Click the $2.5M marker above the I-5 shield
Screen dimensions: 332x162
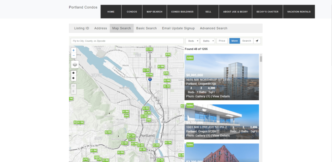[x=149, y=75]
